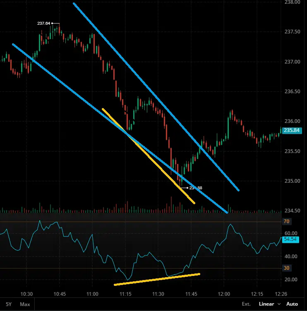Click the 236.00 price axis label

(292, 121)
